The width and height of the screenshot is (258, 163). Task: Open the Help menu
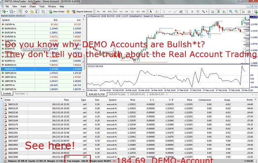[x=62, y=7]
